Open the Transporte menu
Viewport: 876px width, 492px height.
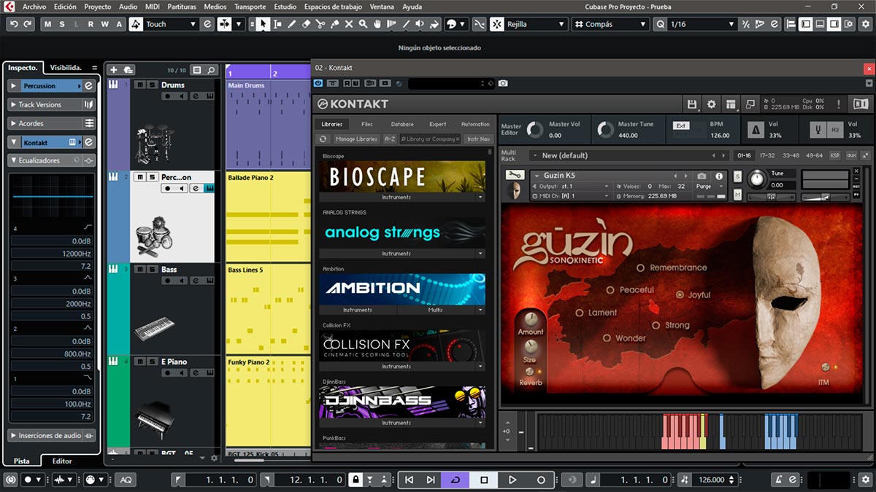click(250, 7)
